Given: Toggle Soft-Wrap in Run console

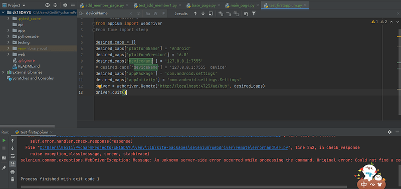Looking at the screenshot, I should coord(12,156).
